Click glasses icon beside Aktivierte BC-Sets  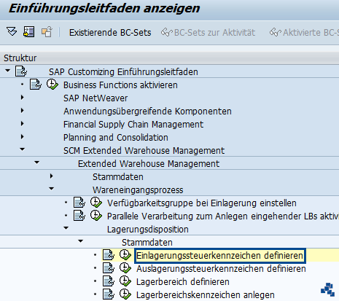click(276, 32)
